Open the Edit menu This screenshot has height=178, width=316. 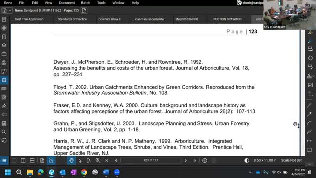(x=35, y=3)
